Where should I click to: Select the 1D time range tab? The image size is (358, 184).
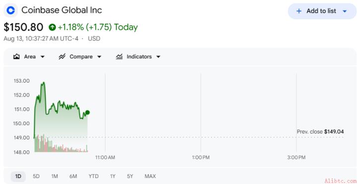(x=18, y=176)
